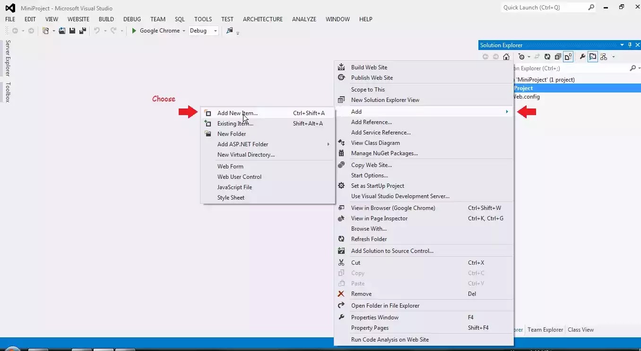Expand the Add ASP.NET Folder submenu

coord(268,144)
